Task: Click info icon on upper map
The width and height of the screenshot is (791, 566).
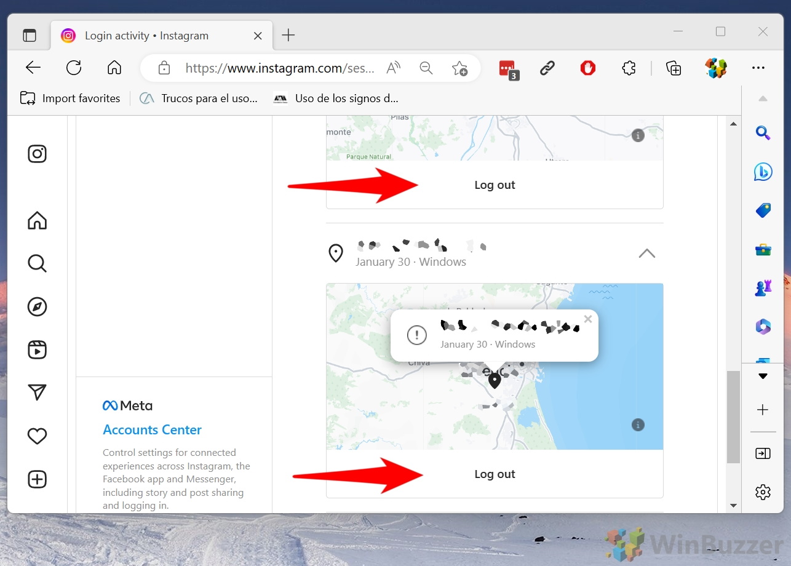Action: click(x=638, y=135)
